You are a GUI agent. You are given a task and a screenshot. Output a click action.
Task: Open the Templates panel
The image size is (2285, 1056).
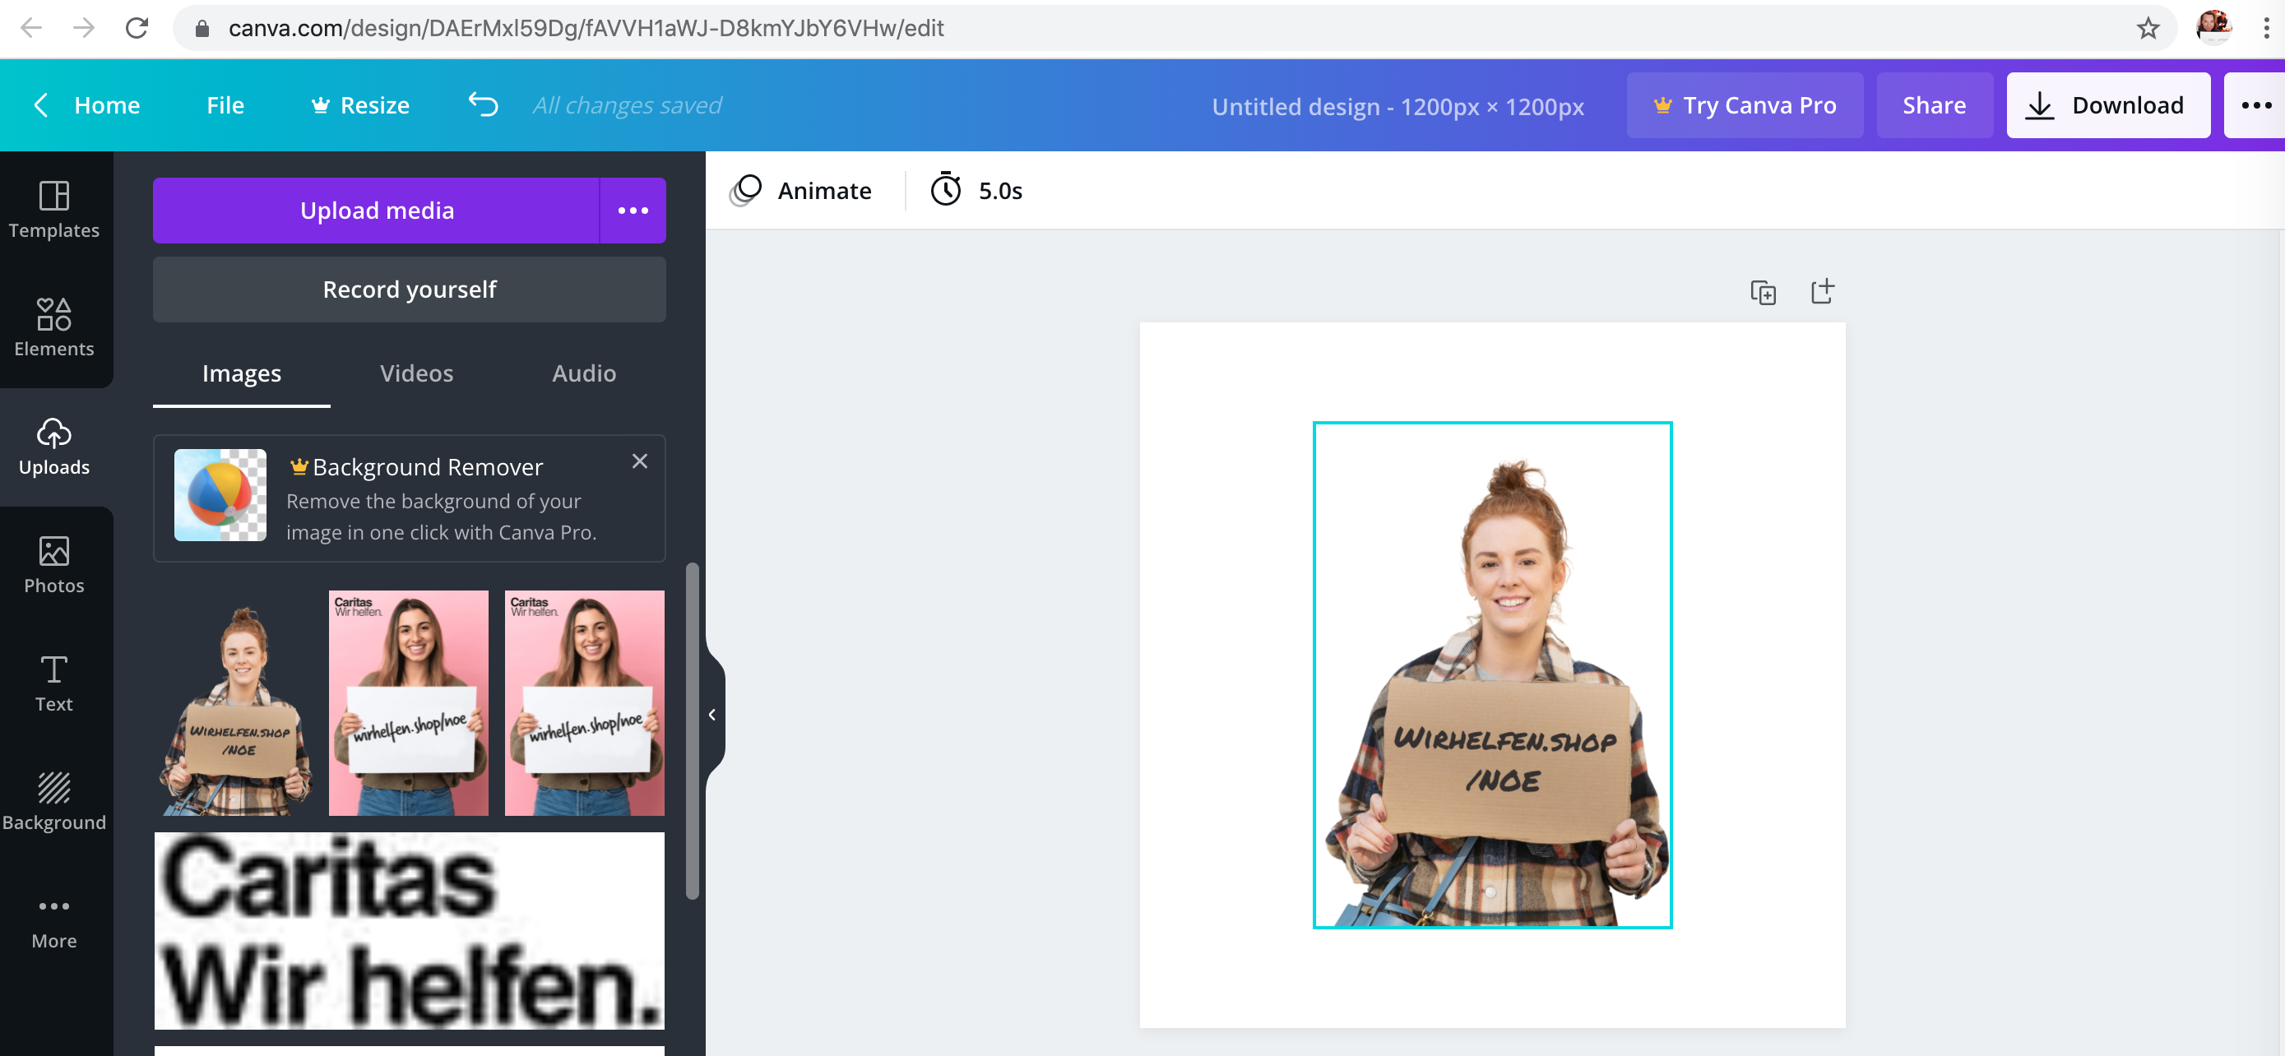tap(54, 209)
